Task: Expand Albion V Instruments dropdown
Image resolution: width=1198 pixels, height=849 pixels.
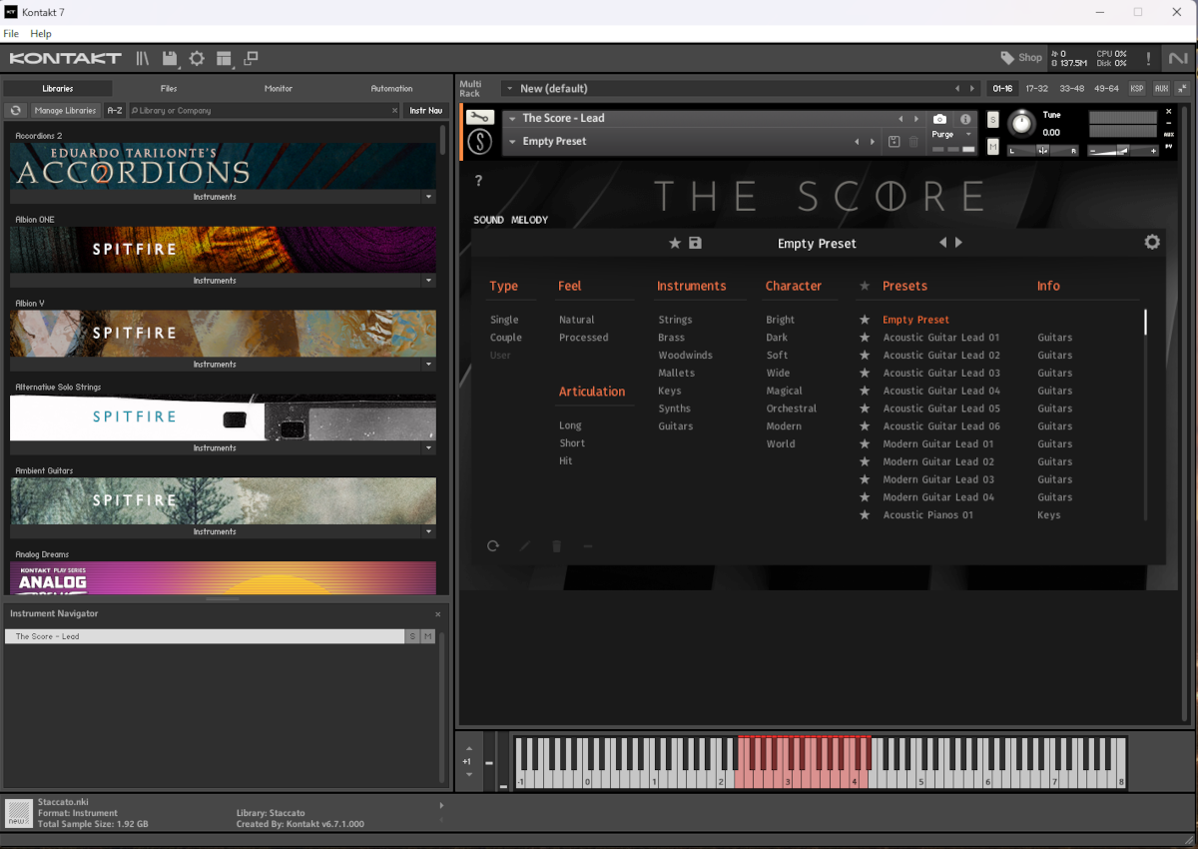Action: click(428, 365)
